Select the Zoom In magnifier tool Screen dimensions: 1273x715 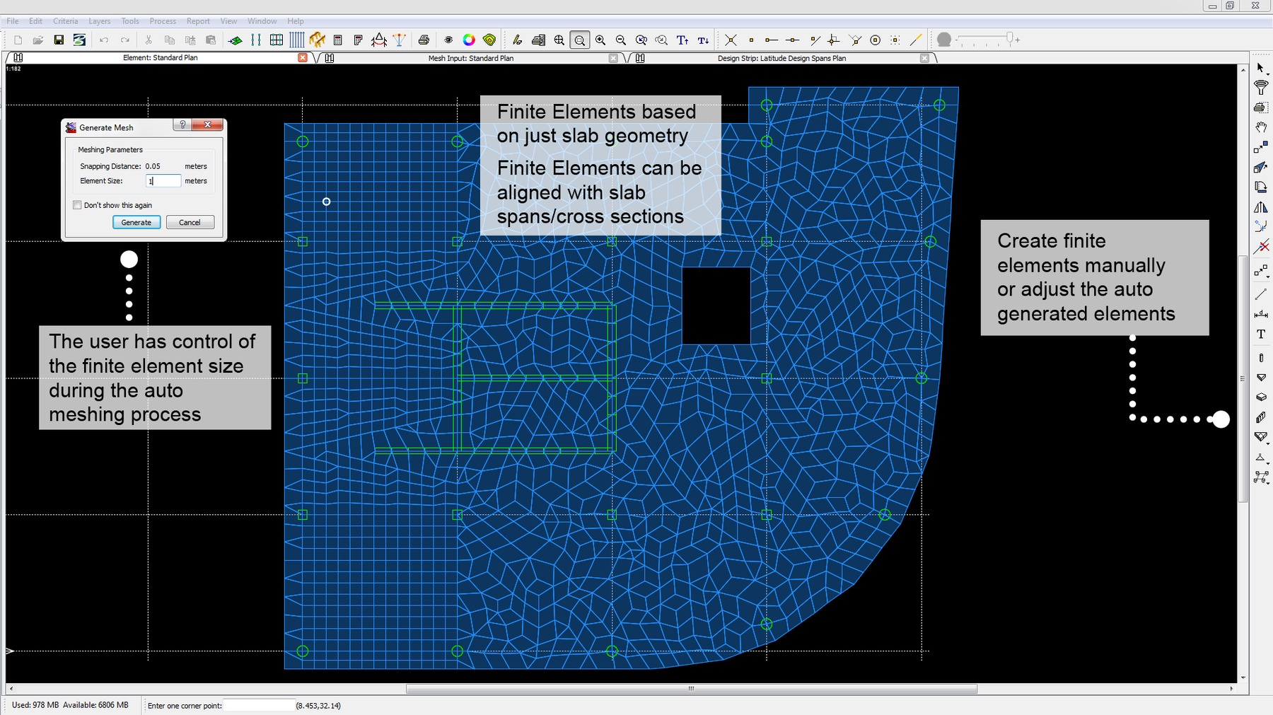click(x=600, y=40)
